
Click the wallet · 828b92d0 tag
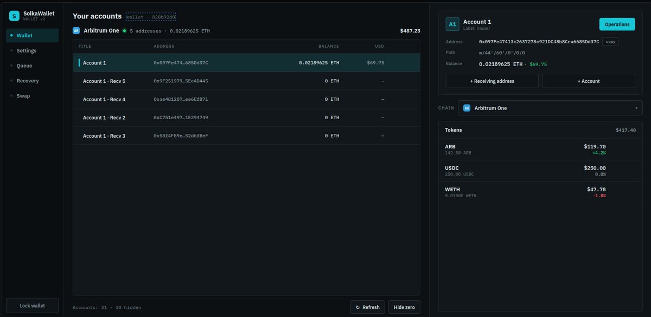151,17
